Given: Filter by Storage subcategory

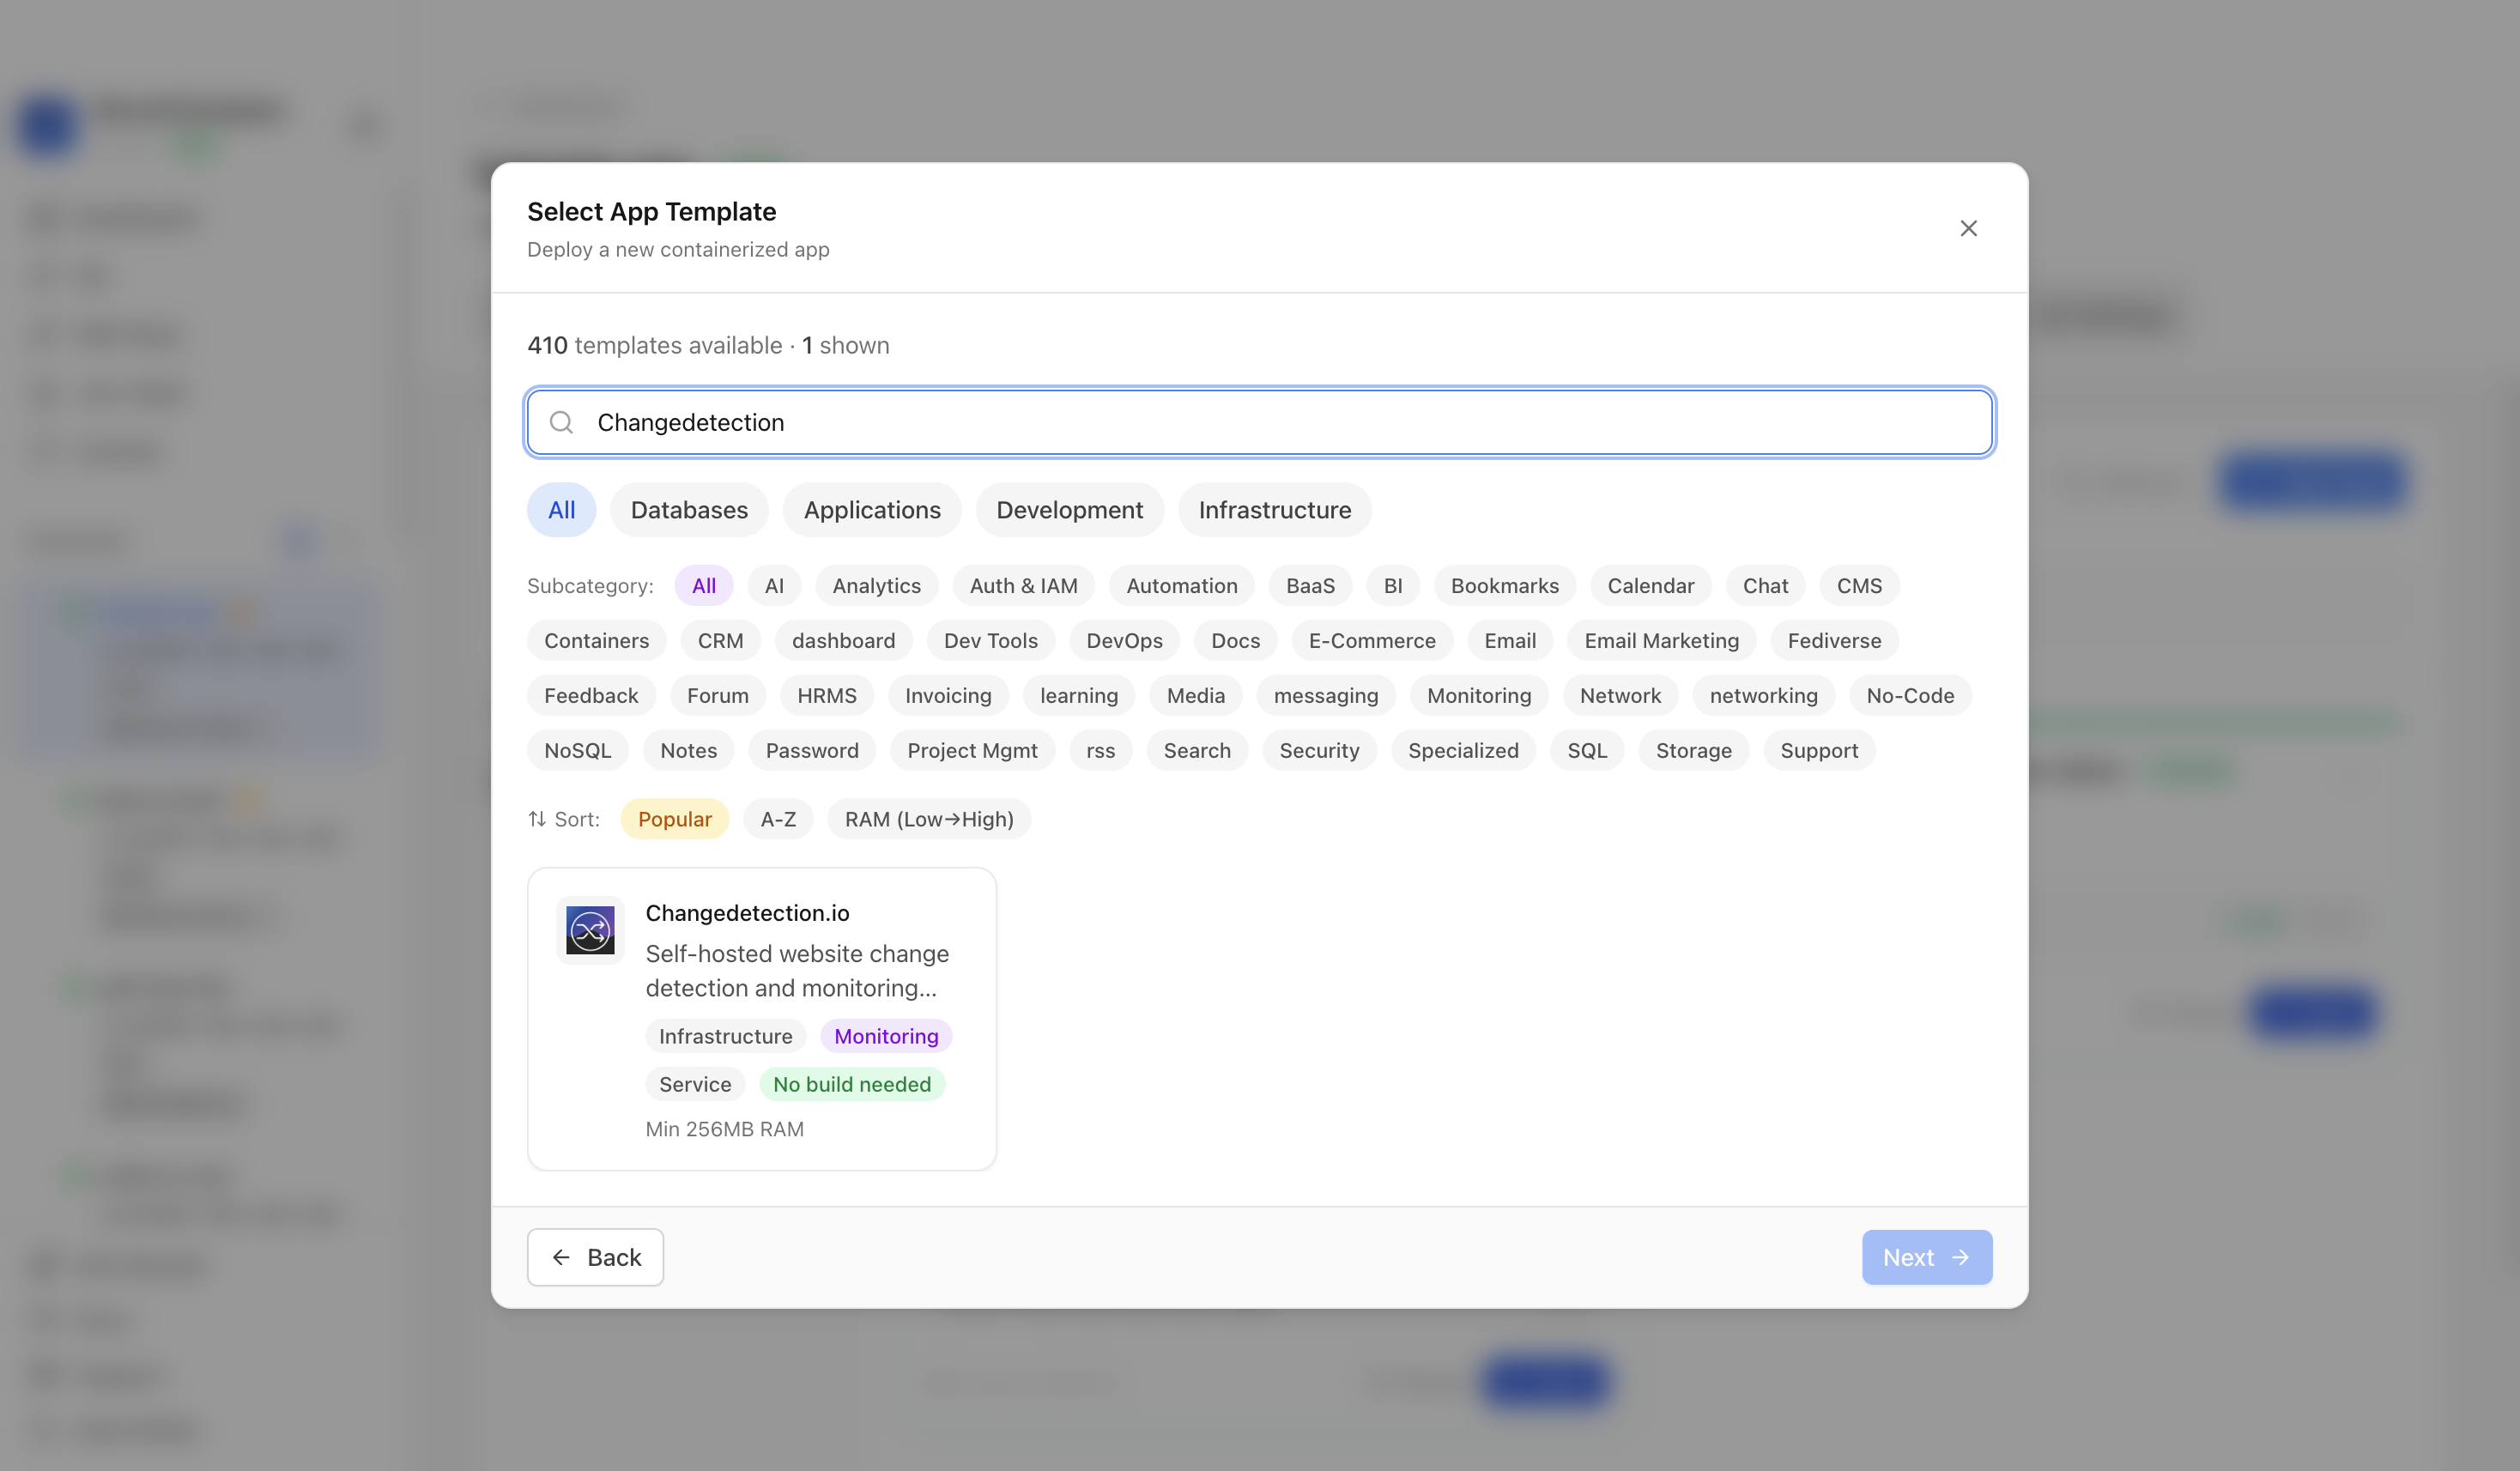Looking at the screenshot, I should click(1693, 750).
